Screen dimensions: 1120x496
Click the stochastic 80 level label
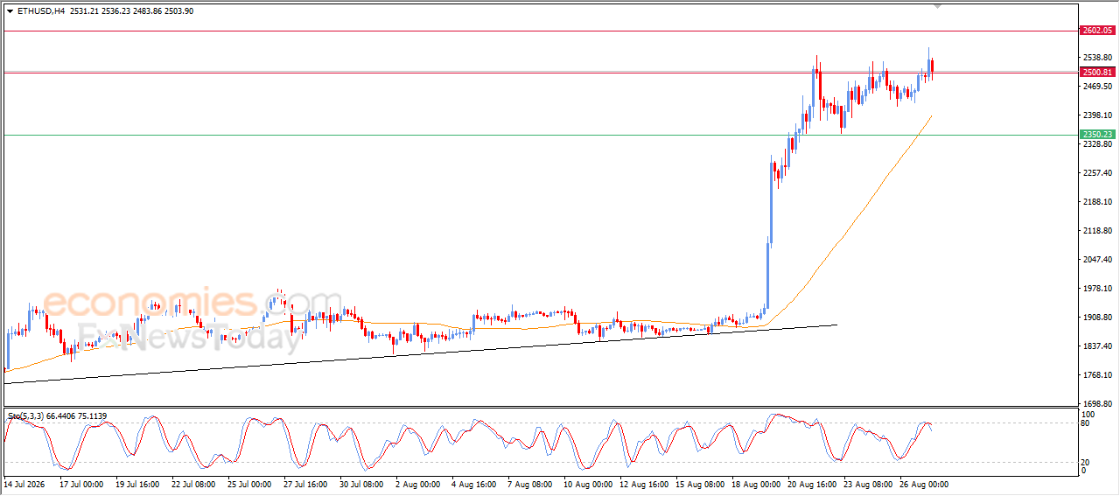[1086, 423]
